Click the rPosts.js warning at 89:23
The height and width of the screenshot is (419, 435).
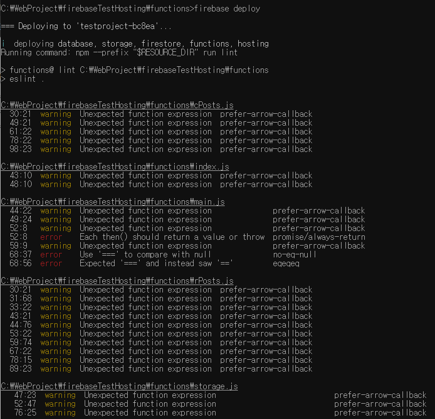161,369
